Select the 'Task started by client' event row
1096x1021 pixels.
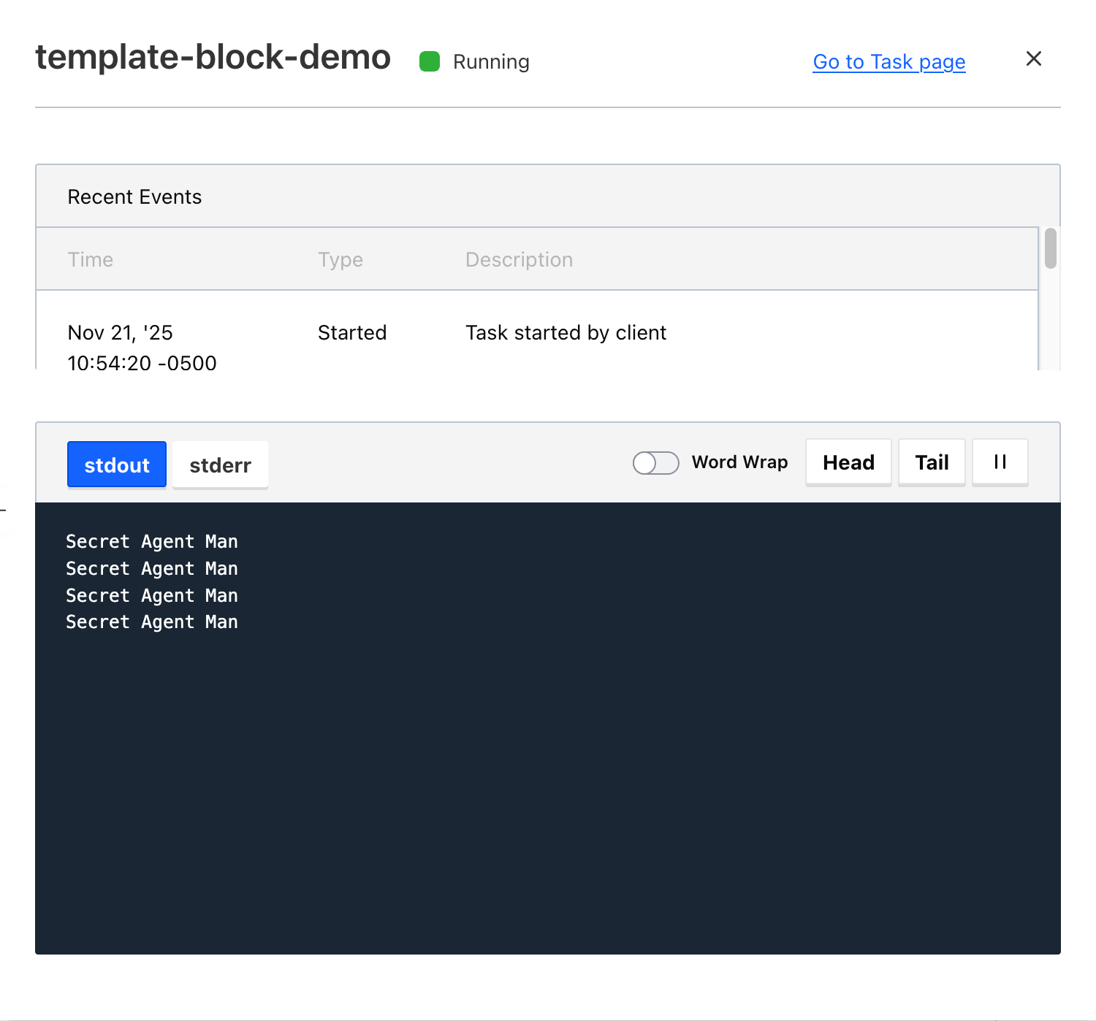[x=537, y=332]
